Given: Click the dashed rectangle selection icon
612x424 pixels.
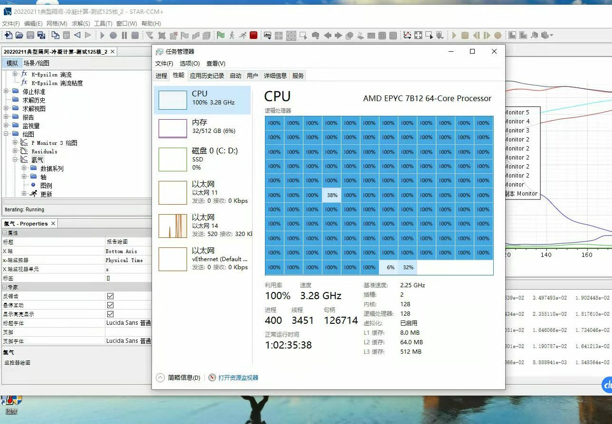Looking at the screenshot, I should click(429, 35).
